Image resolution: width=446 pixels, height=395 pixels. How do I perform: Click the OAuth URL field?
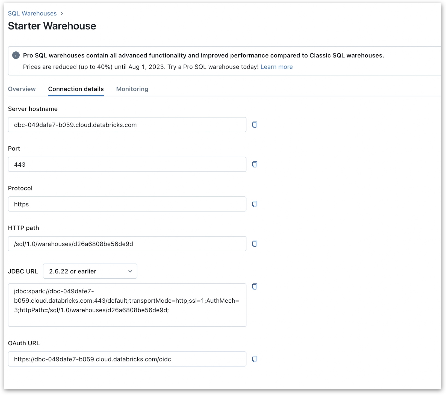pyautogui.click(x=127, y=359)
